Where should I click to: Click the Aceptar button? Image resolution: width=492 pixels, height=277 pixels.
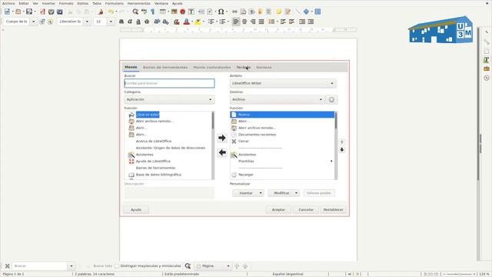click(278, 209)
